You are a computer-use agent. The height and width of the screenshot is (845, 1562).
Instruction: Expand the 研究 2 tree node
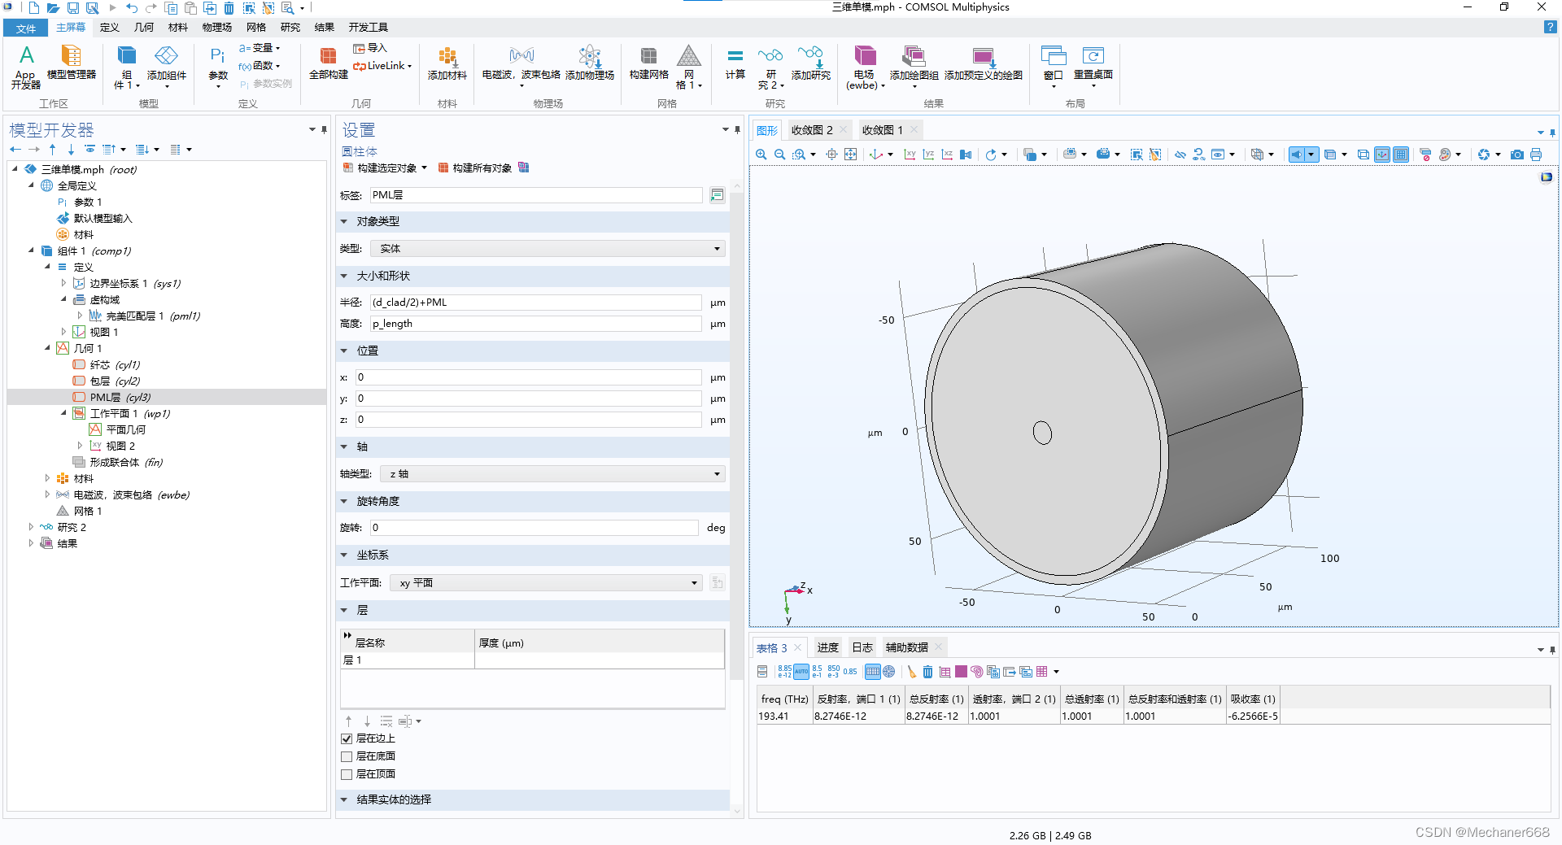31,527
